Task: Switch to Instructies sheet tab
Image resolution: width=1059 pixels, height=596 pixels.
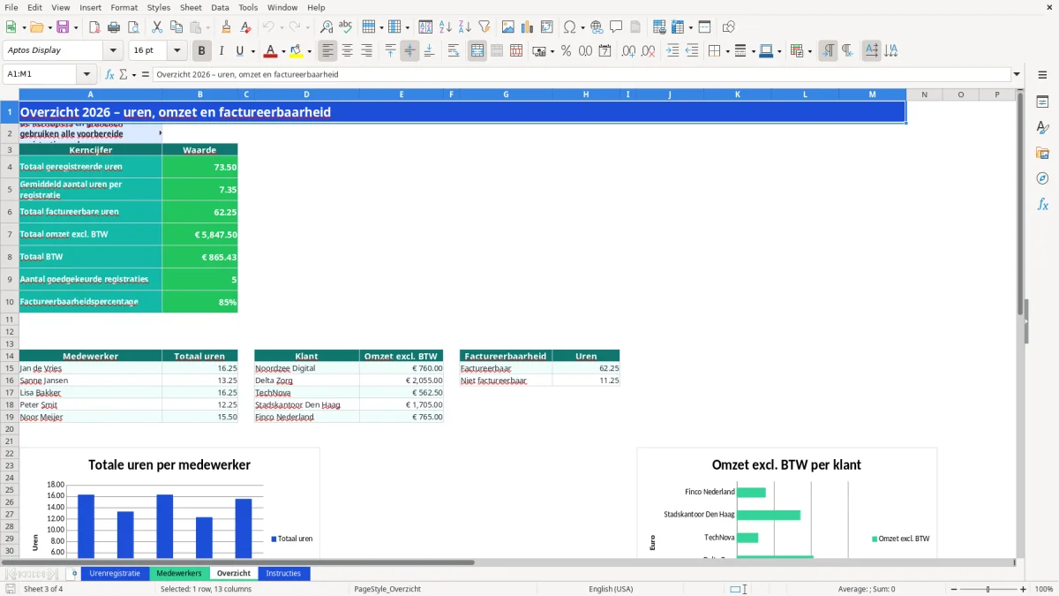Action: (x=284, y=573)
